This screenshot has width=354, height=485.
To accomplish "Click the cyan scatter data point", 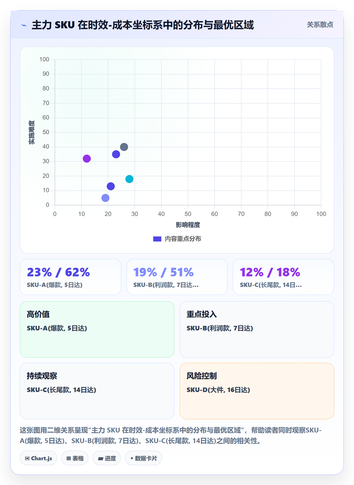I will (x=129, y=179).
